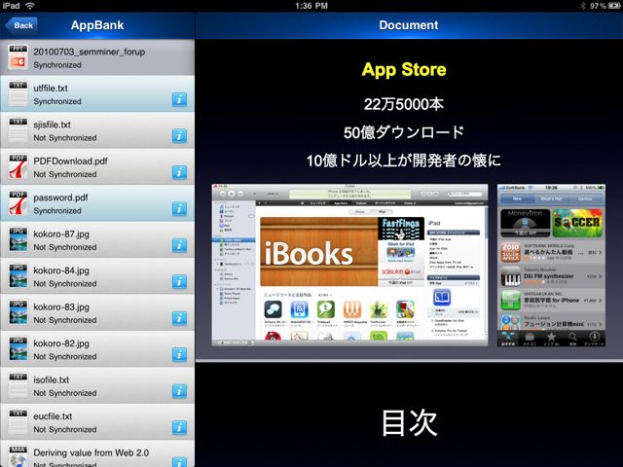This screenshot has height=467, width=623.
Task: Open info for kokoro-84.jpg
Action: [x=179, y=281]
